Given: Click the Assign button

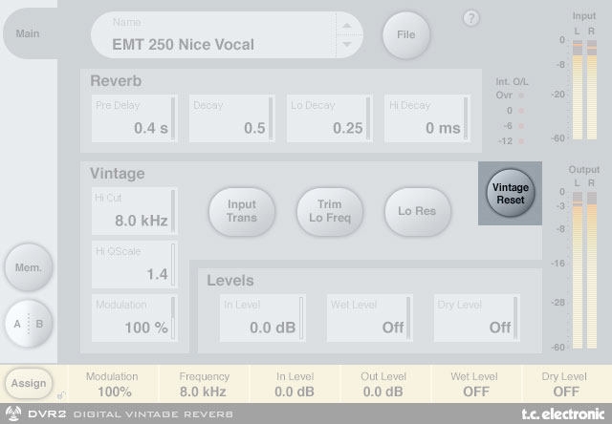Looking at the screenshot, I should [x=28, y=383].
